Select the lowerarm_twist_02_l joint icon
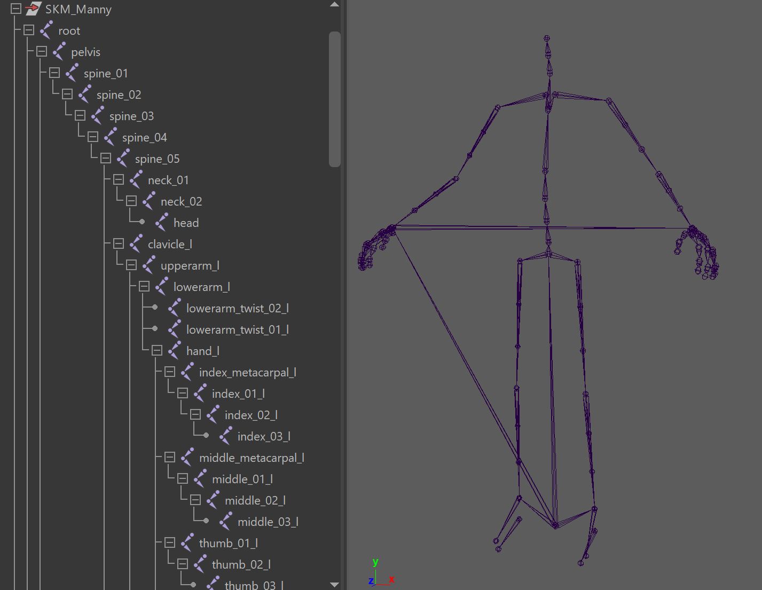The image size is (762, 590). tap(175, 308)
